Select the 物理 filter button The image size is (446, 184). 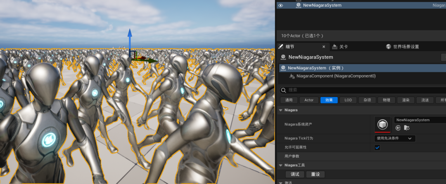[387, 100]
